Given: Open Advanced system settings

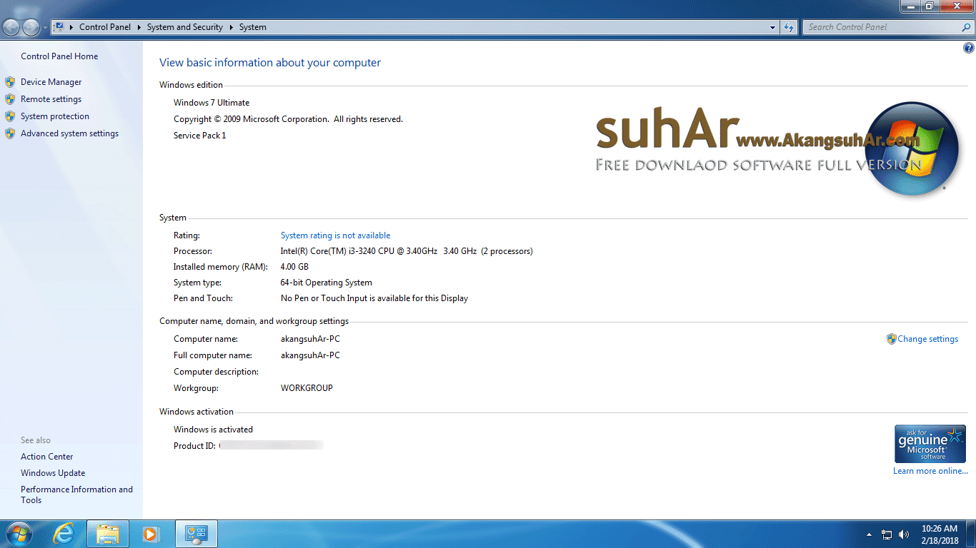Looking at the screenshot, I should (69, 133).
